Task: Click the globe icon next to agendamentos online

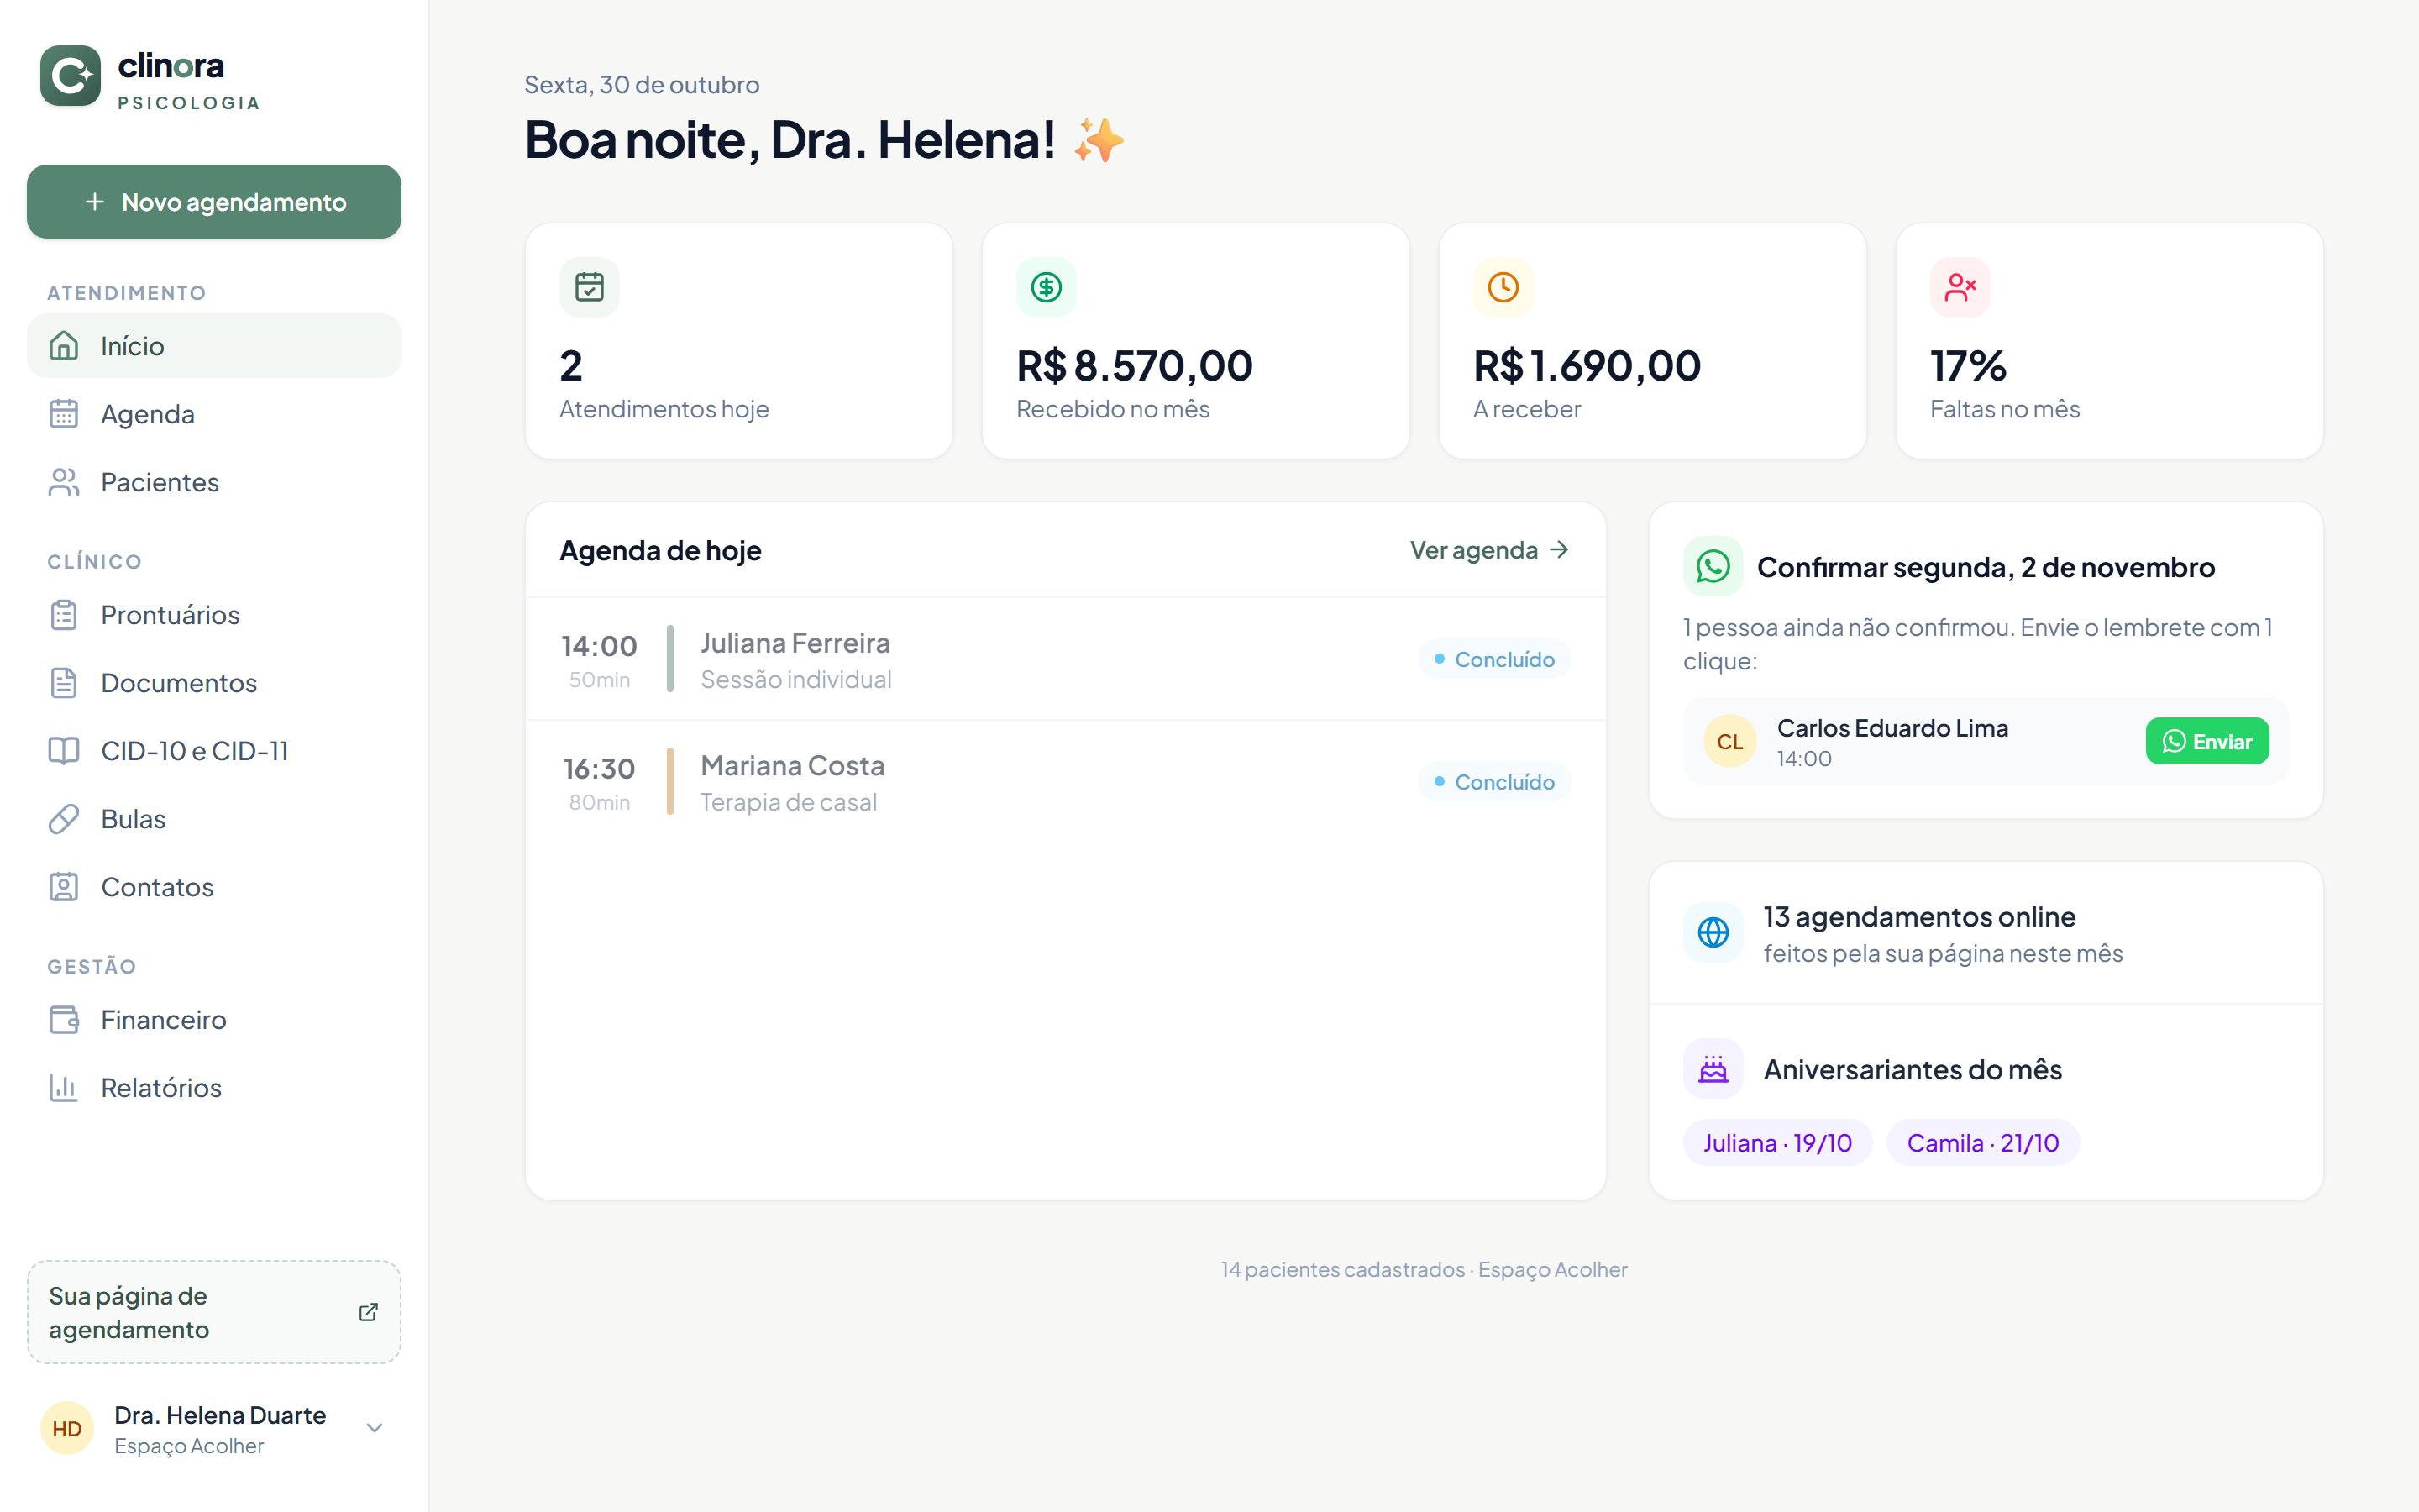Action: pos(1713,932)
